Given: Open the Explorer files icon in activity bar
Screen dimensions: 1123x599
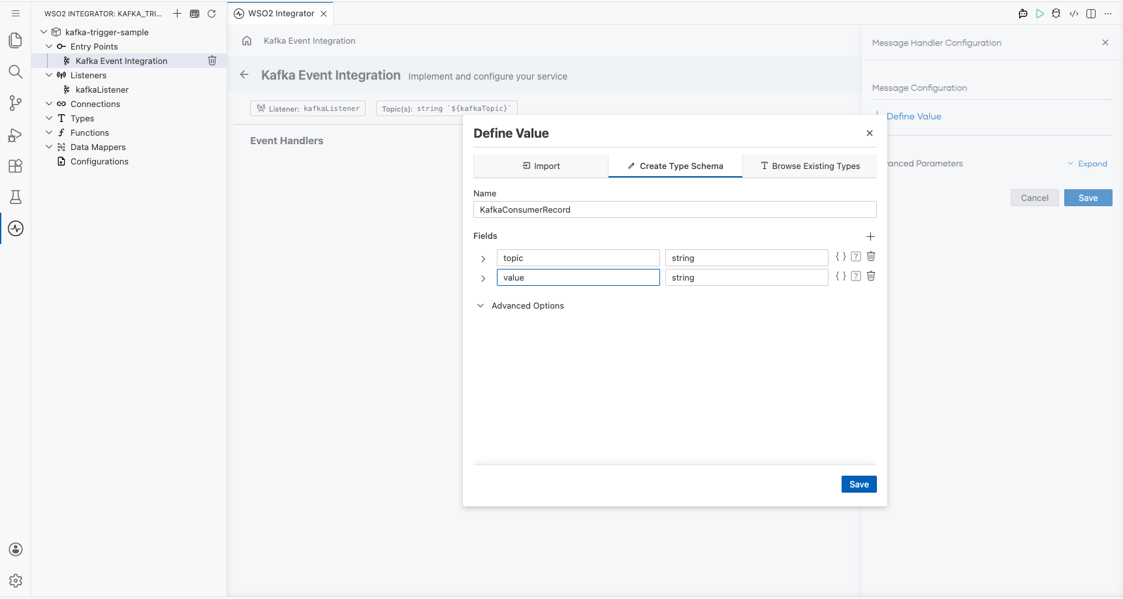Looking at the screenshot, I should 16,40.
